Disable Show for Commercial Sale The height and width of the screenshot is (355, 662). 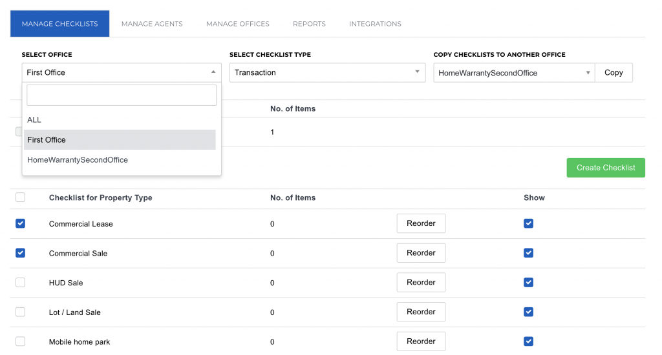[x=528, y=253]
